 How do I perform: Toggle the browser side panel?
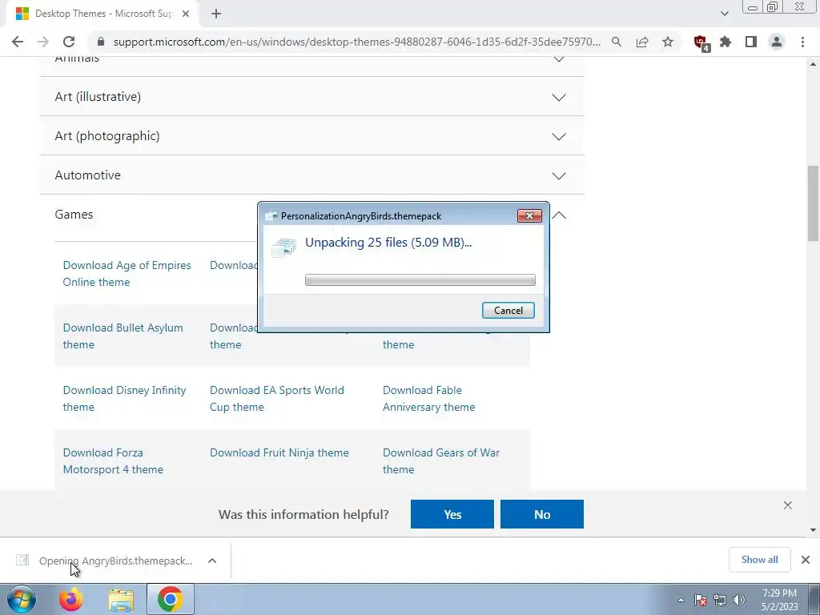751,42
